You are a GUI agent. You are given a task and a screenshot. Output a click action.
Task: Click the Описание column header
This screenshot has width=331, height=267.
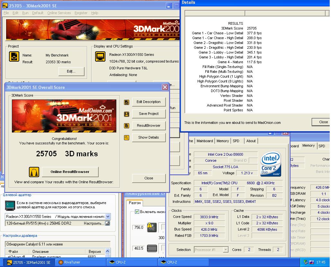click(x=57, y=251)
